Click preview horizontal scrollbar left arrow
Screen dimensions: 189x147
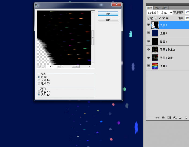click(x=62, y=66)
